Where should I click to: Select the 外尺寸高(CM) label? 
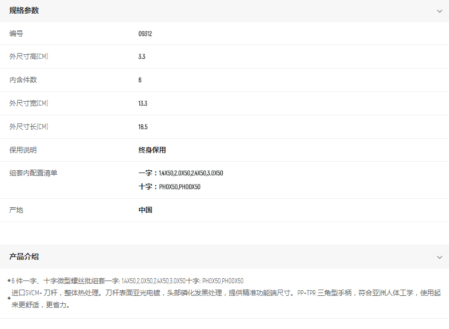[x=29, y=57]
